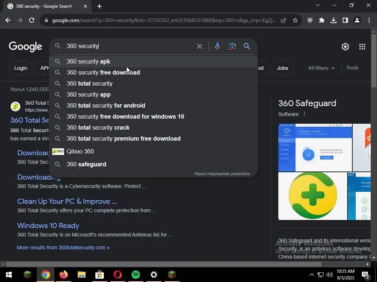
Task: Open Google quick settings gear
Action: pyautogui.click(x=345, y=47)
